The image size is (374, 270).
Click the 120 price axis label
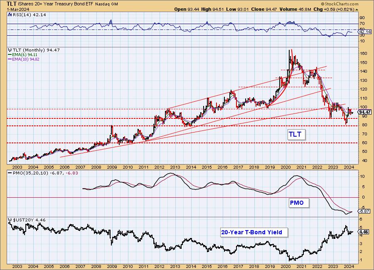[x=364, y=89]
